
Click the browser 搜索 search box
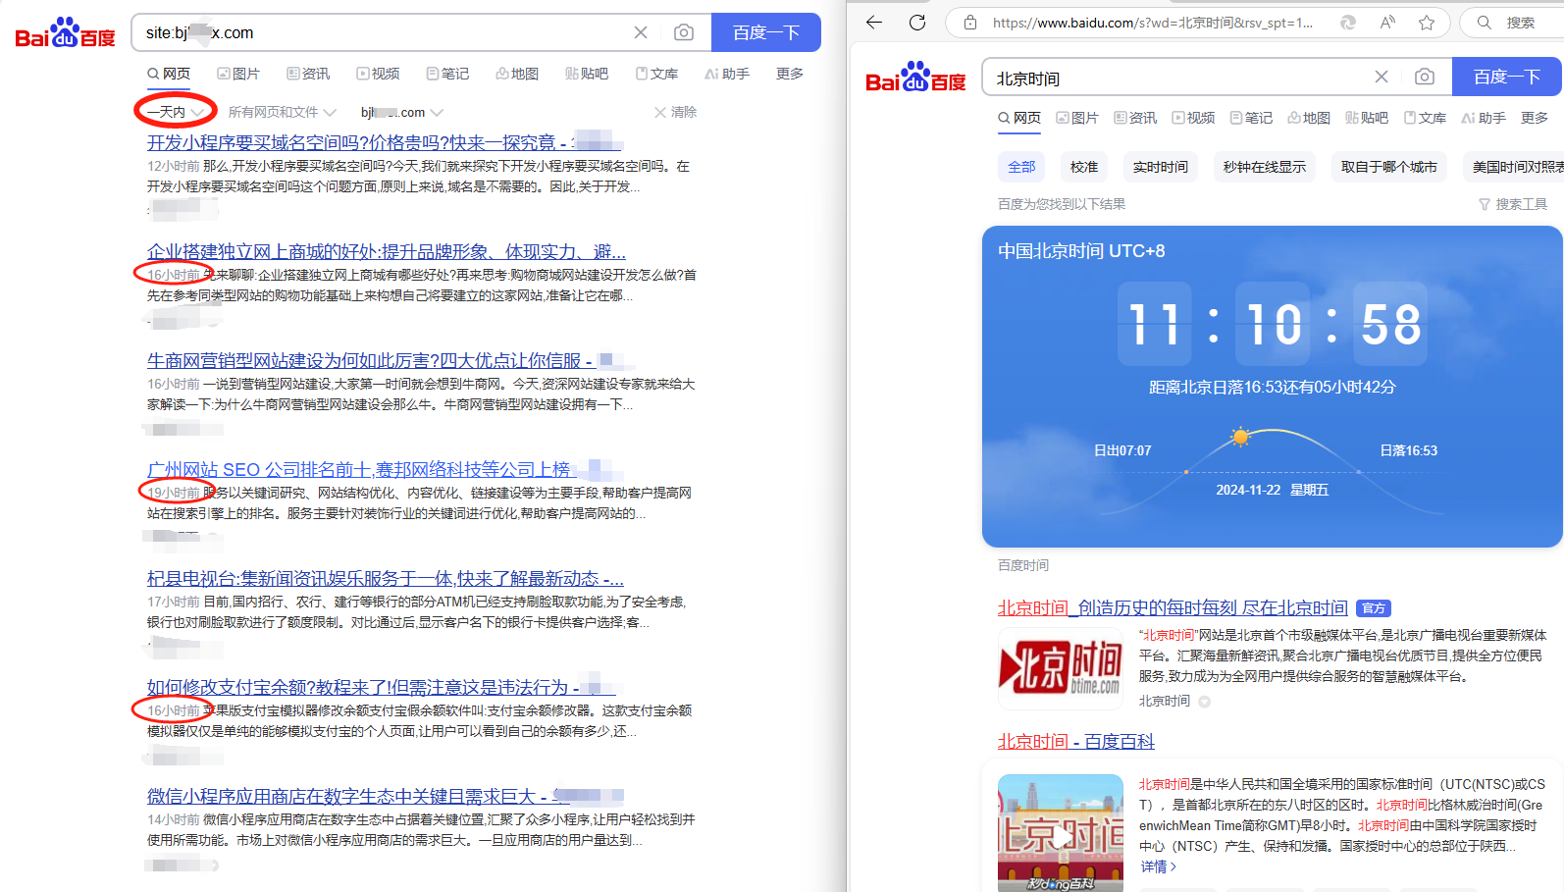1512,22
